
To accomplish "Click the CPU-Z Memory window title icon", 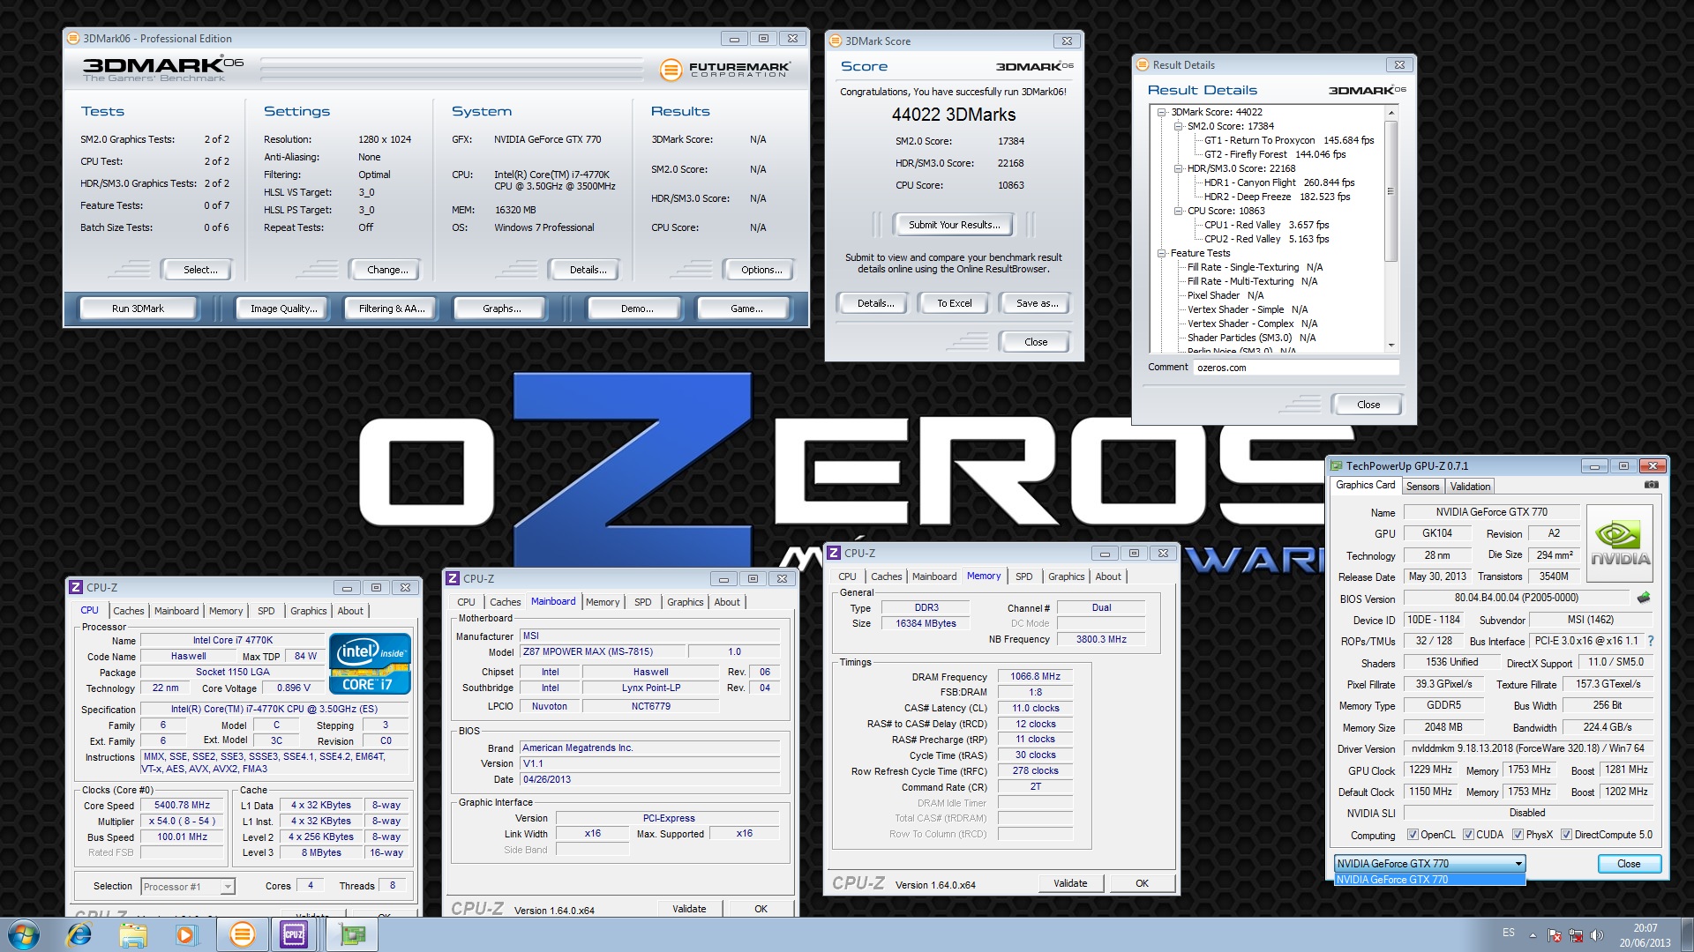I will click(834, 553).
